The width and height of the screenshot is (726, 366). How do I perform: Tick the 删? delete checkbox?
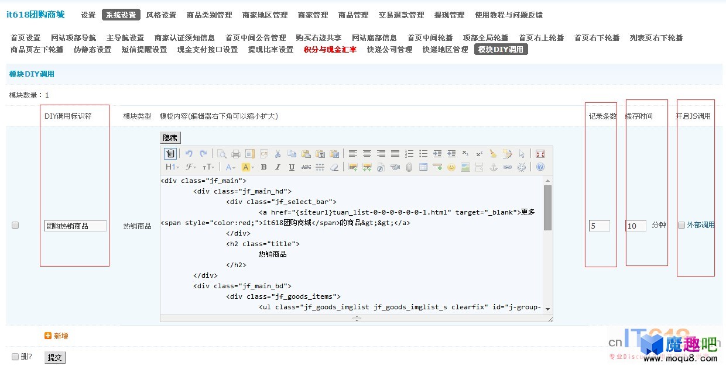point(15,357)
